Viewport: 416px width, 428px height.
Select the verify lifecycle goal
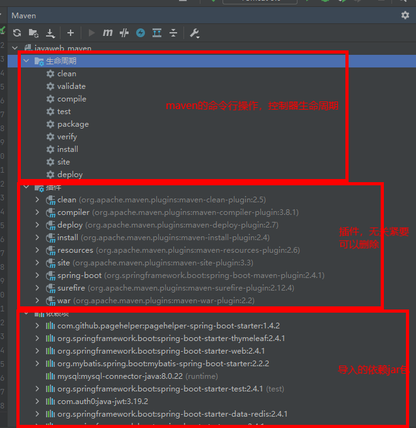click(67, 137)
